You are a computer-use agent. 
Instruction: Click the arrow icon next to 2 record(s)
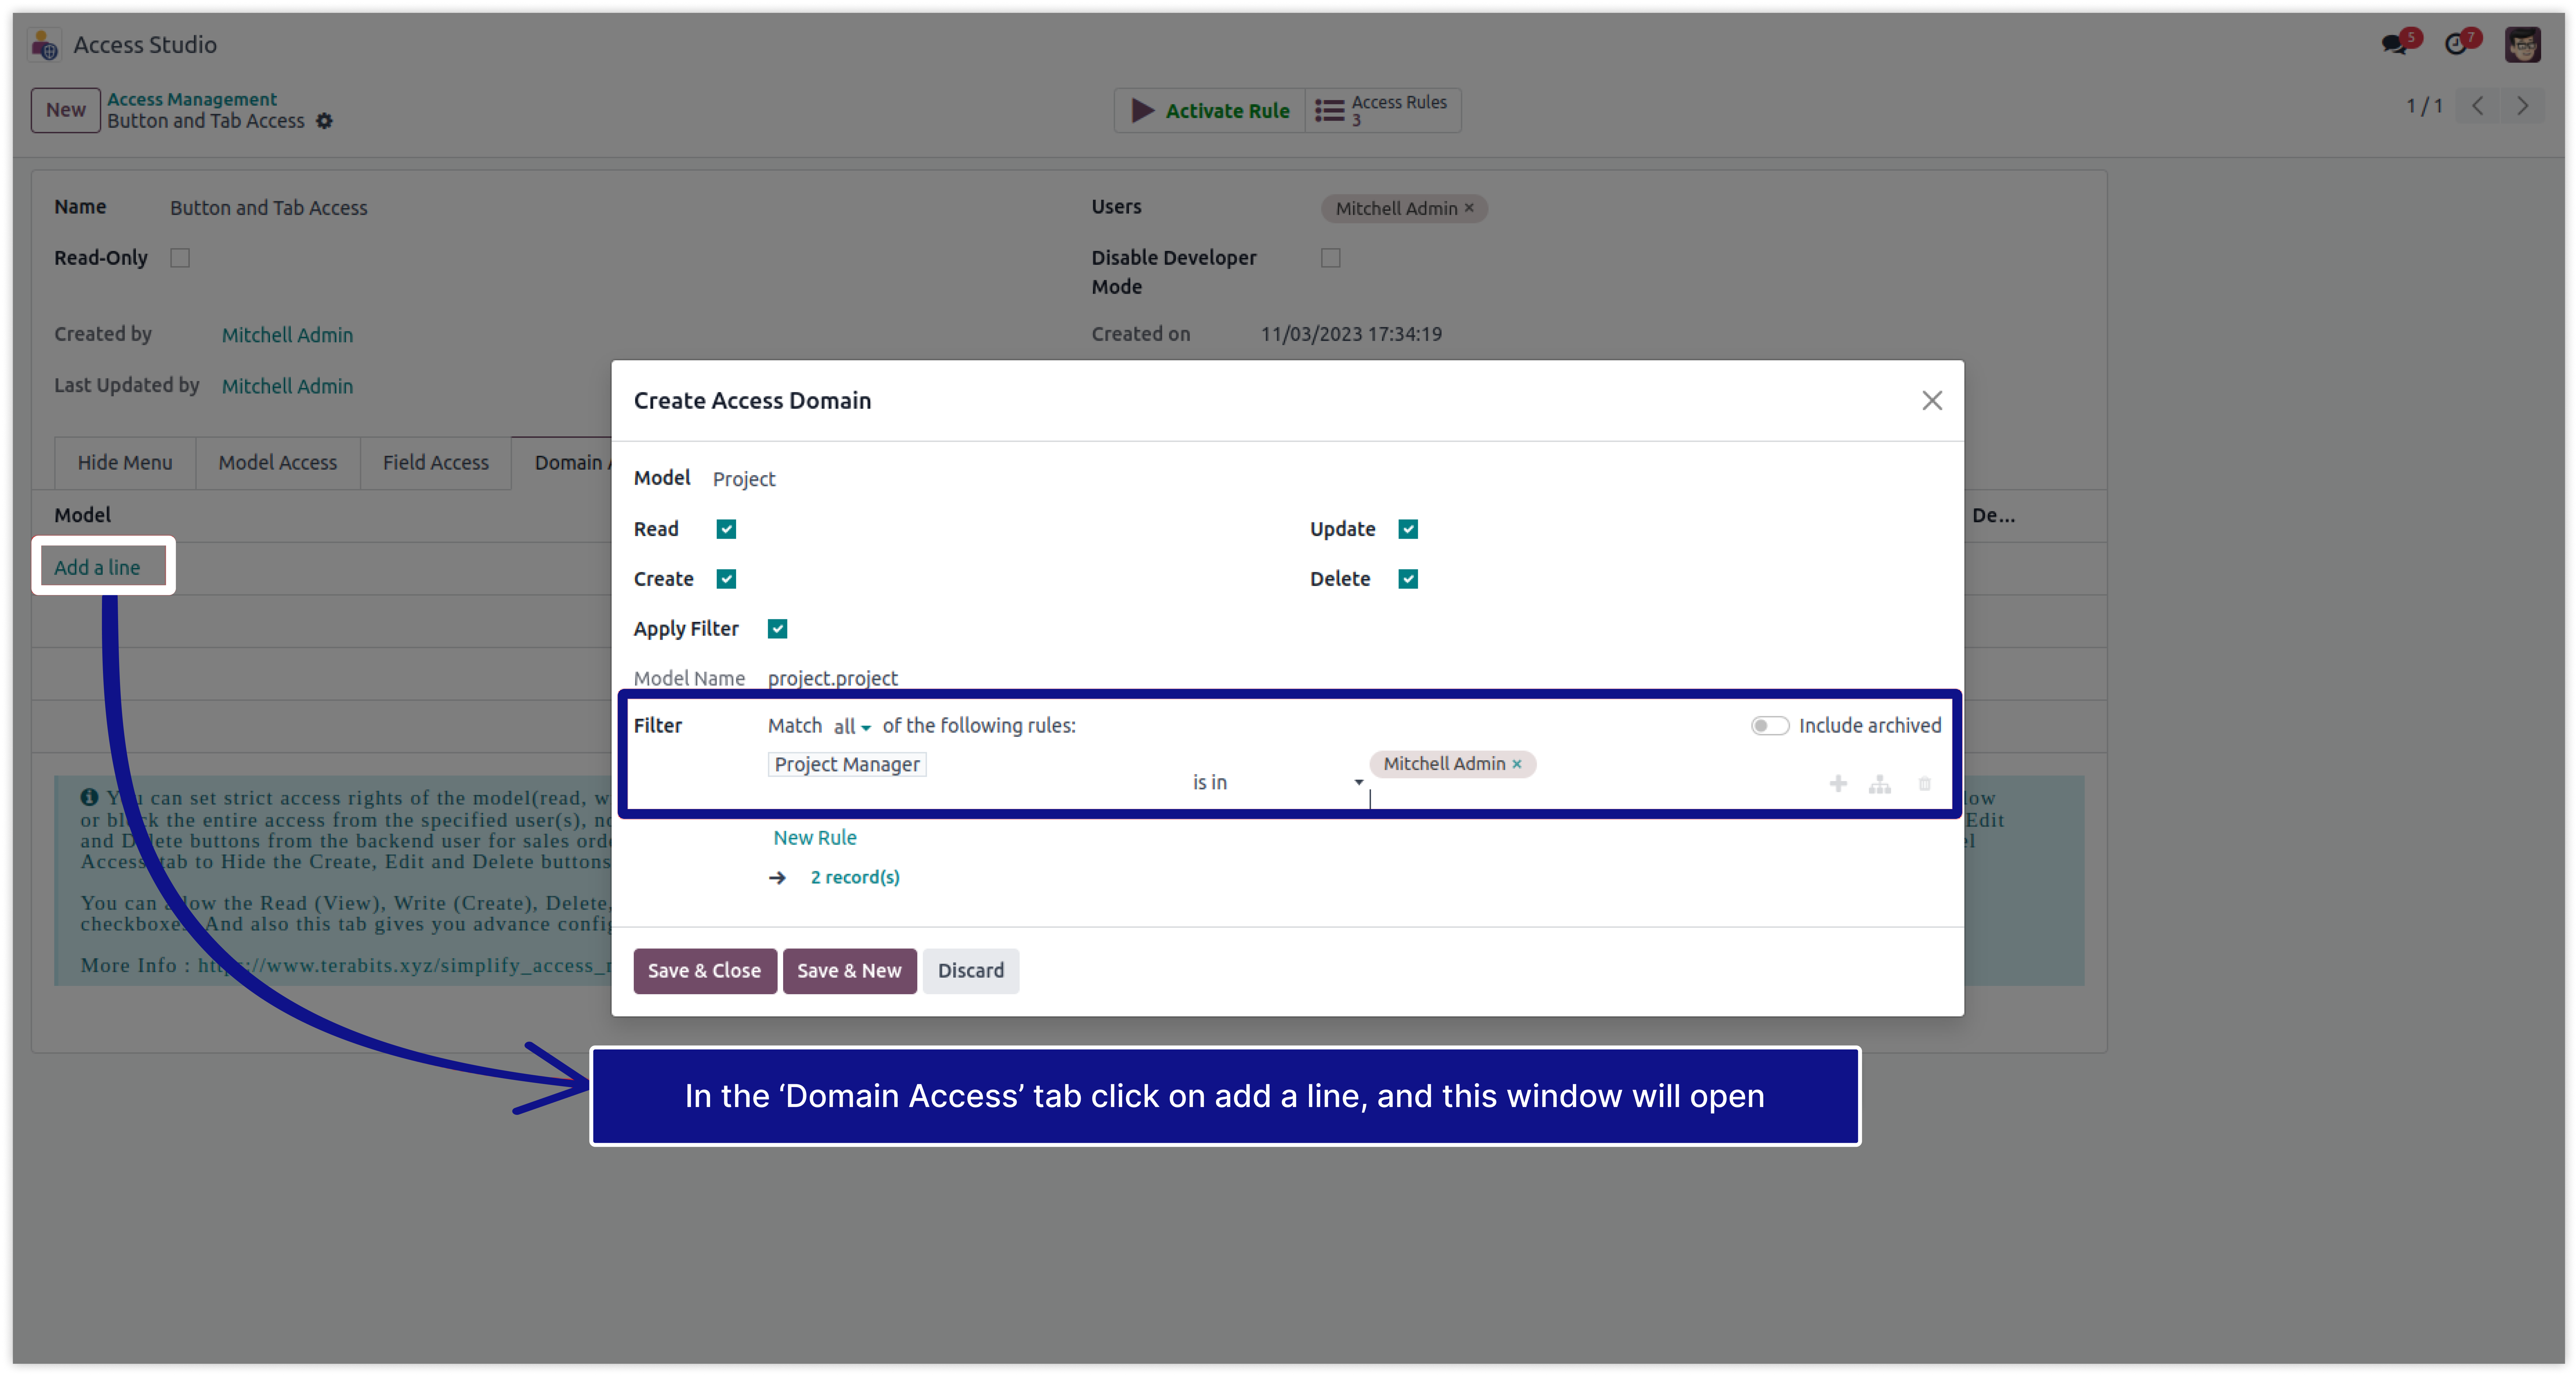(777, 878)
